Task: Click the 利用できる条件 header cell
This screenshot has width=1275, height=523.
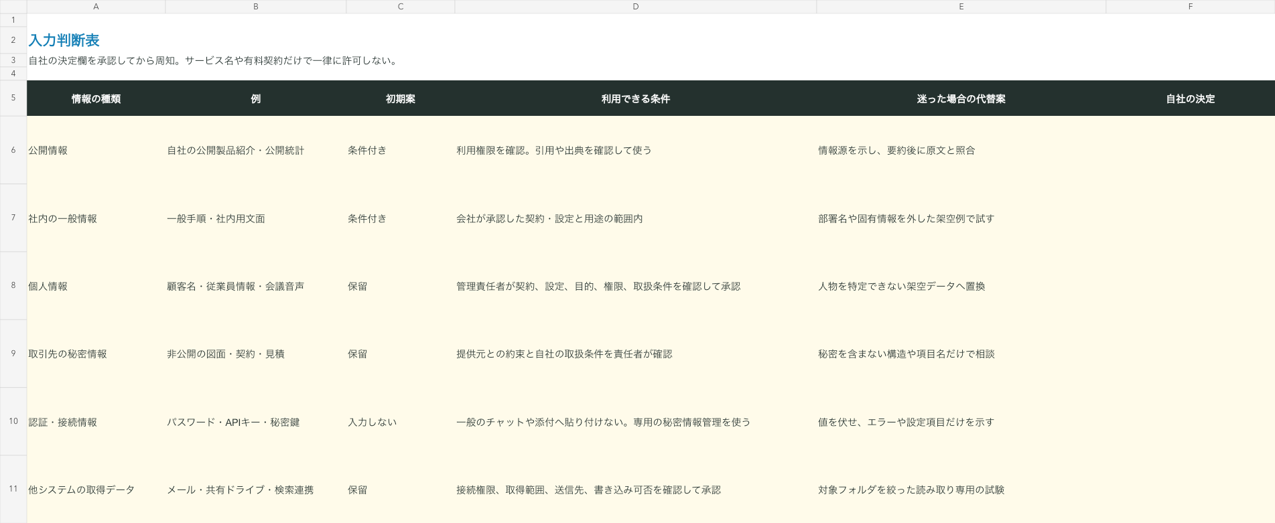Action: 636,98
